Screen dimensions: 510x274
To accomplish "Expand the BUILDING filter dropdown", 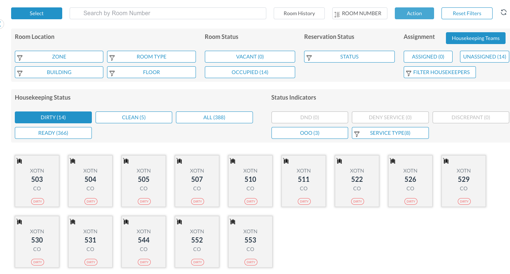I will 59,72.
